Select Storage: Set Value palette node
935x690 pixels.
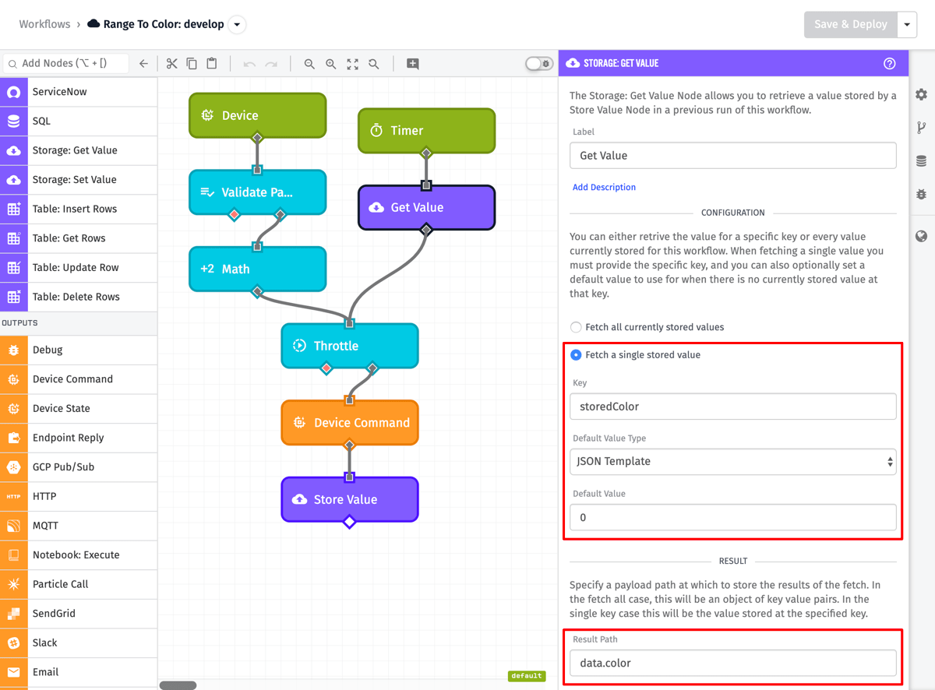coord(79,180)
